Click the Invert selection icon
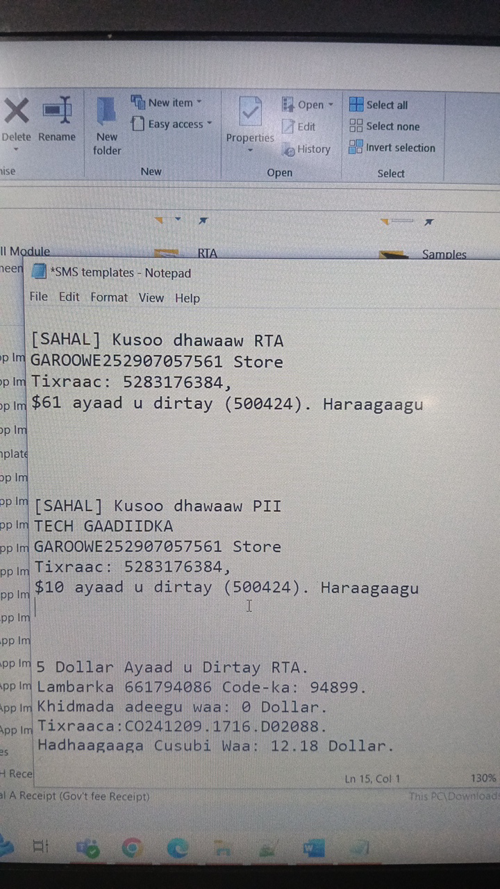This screenshot has height=889, width=500. click(356, 147)
